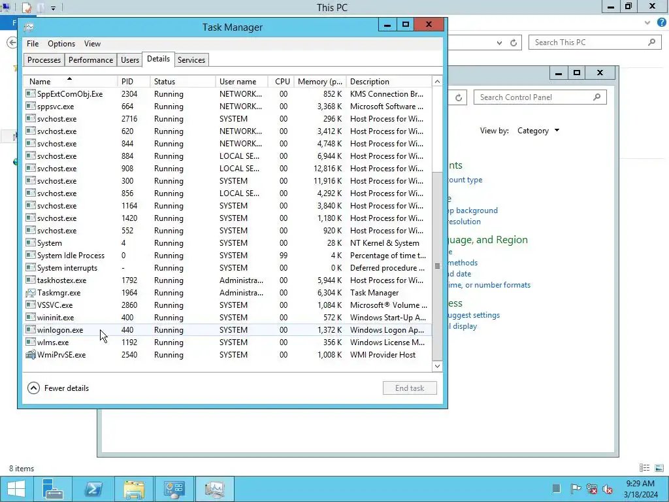This screenshot has height=502, width=669.
Task: Switch This PC to details view icon
Action: 644,468
